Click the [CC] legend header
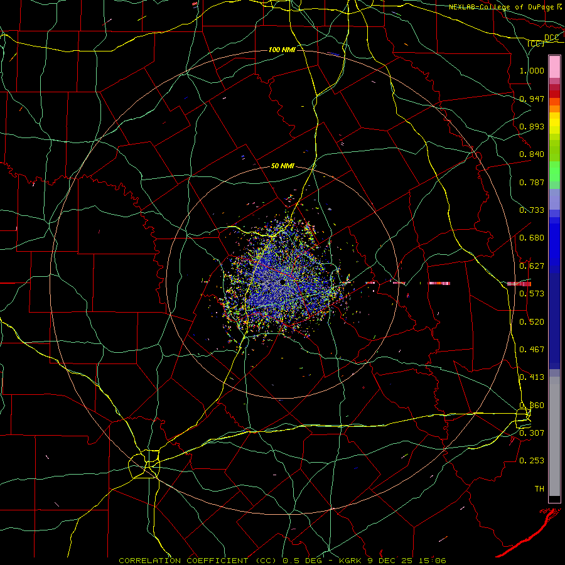The width and height of the screenshot is (565, 565). [536, 43]
